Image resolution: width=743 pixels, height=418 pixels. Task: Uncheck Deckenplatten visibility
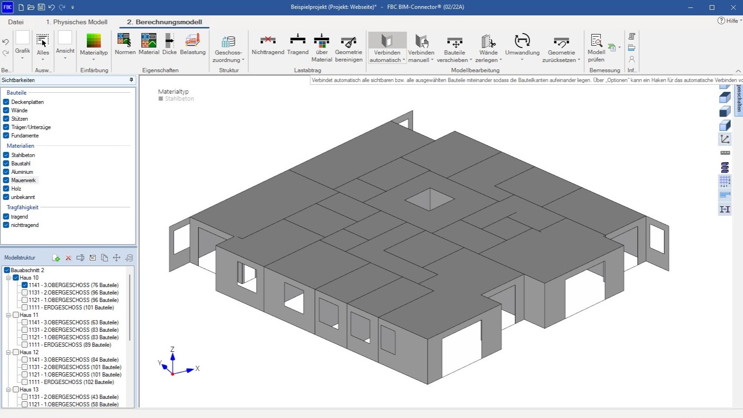[6, 102]
